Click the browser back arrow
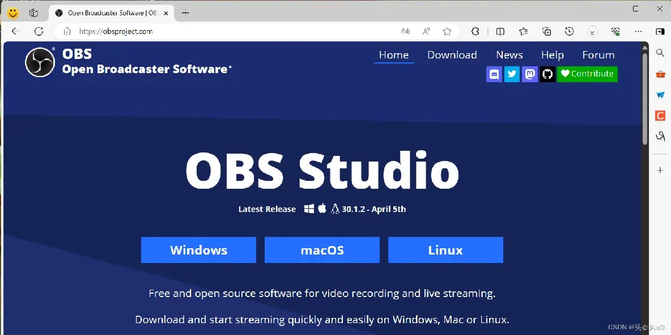The width and height of the screenshot is (671, 335). coord(16,31)
